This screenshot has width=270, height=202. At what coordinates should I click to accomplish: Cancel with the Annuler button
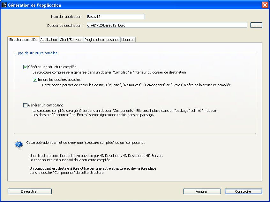click(x=202, y=191)
